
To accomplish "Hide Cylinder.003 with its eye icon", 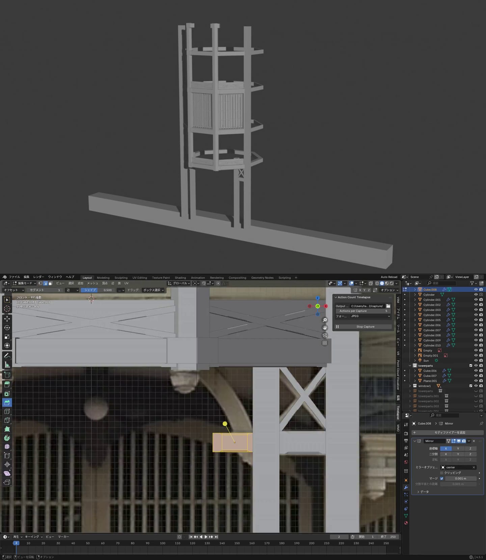I will [x=476, y=310].
